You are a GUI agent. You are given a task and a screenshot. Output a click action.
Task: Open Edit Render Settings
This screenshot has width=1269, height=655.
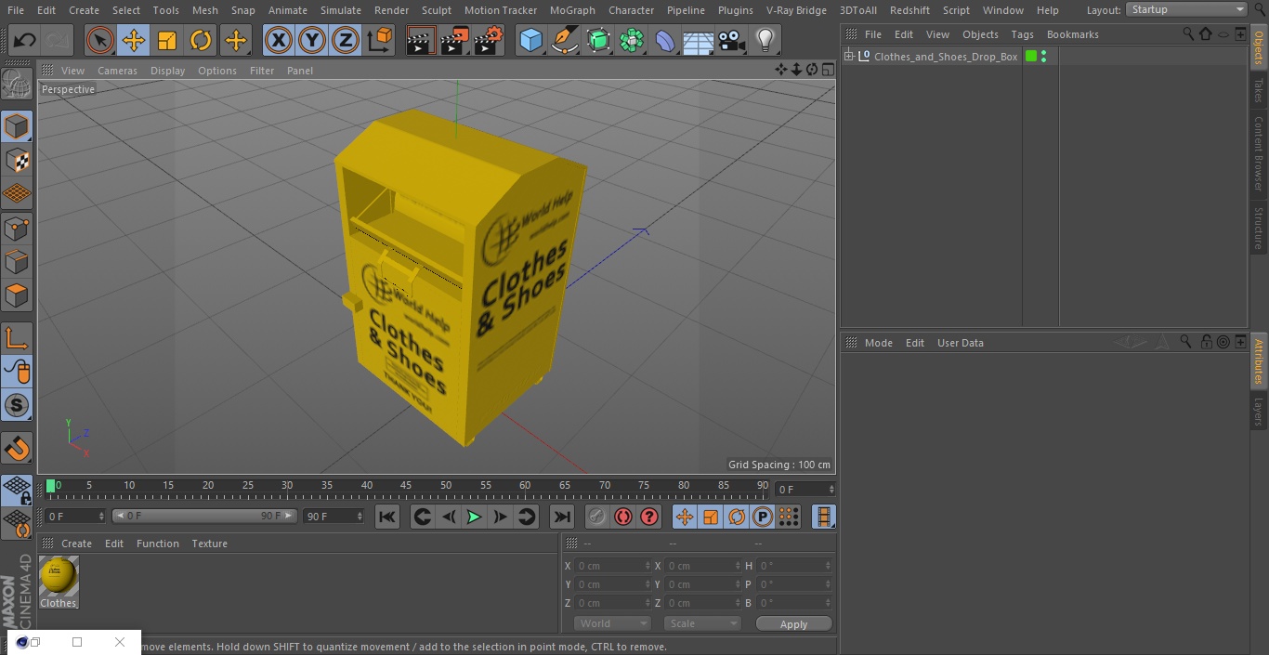pos(489,40)
